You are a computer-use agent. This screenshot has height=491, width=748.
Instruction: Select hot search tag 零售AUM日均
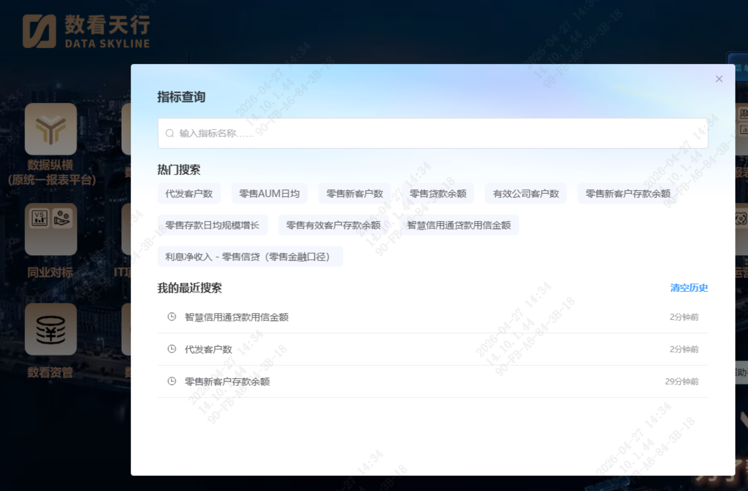269,193
